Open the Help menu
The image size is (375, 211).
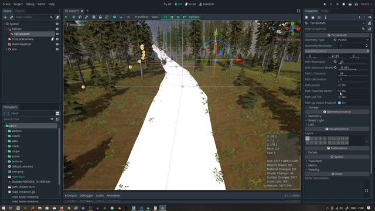click(x=52, y=4)
